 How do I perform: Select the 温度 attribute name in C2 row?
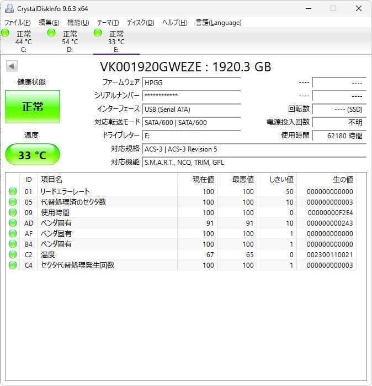[48, 255]
